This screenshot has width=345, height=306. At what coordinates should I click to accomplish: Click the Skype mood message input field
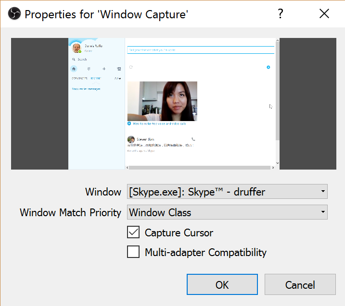[x=200, y=50]
